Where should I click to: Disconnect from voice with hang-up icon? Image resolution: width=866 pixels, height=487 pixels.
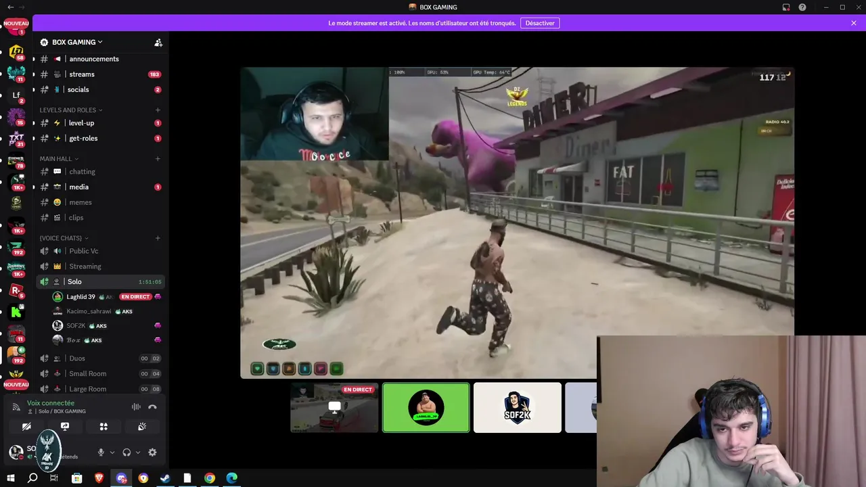152,407
